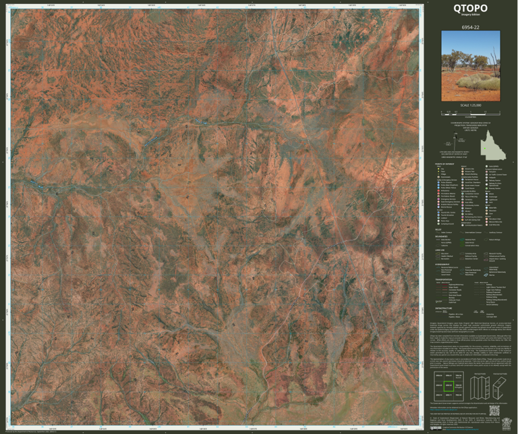The height and width of the screenshot is (434, 518).
Task: Open the outback landscape photo thumbnail
Action: click(x=471, y=66)
